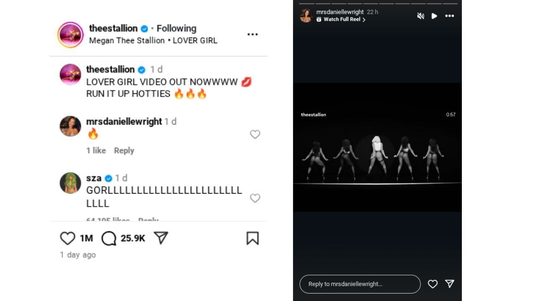Viewport: 535px width, 301px height.
Task: Like mrsdaniellewright's fire emoji comment
Action: (255, 134)
